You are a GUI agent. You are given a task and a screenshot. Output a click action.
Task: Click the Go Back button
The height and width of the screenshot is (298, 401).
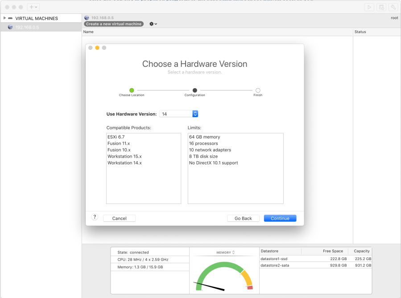[243, 218]
